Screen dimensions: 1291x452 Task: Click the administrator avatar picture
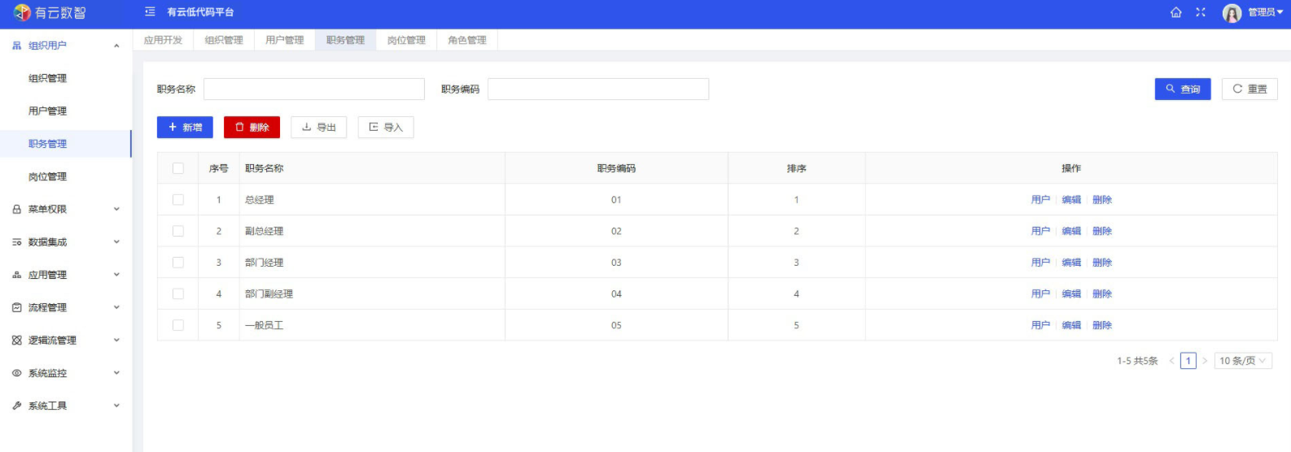(x=1232, y=13)
